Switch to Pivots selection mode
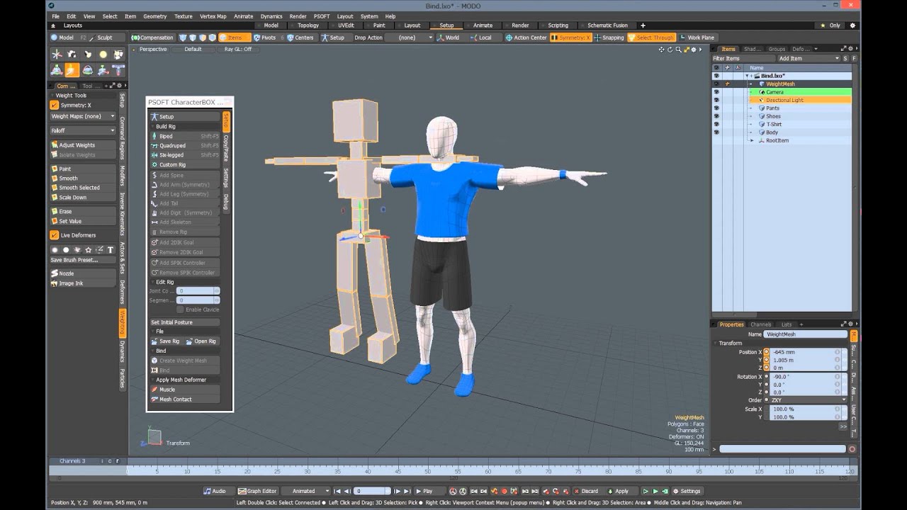The width and height of the screenshot is (907, 510). (264, 38)
